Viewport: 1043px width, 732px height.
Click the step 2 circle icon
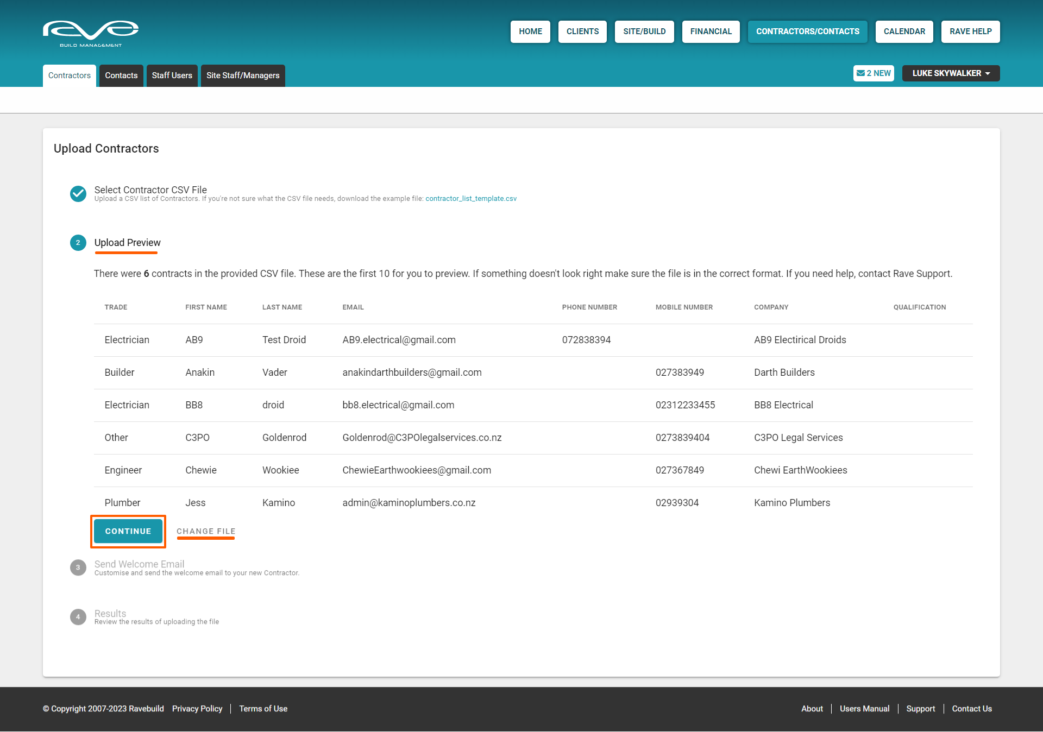coord(78,243)
